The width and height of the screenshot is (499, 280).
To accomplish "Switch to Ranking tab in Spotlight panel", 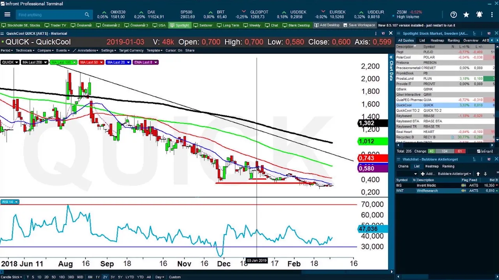I will click(x=453, y=40).
